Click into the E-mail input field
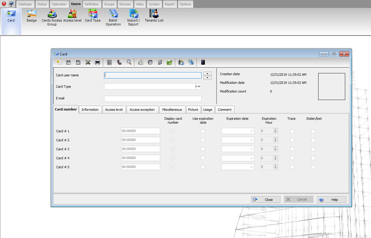Image resolution: width=371 pixels, height=238 pixels. point(153,99)
